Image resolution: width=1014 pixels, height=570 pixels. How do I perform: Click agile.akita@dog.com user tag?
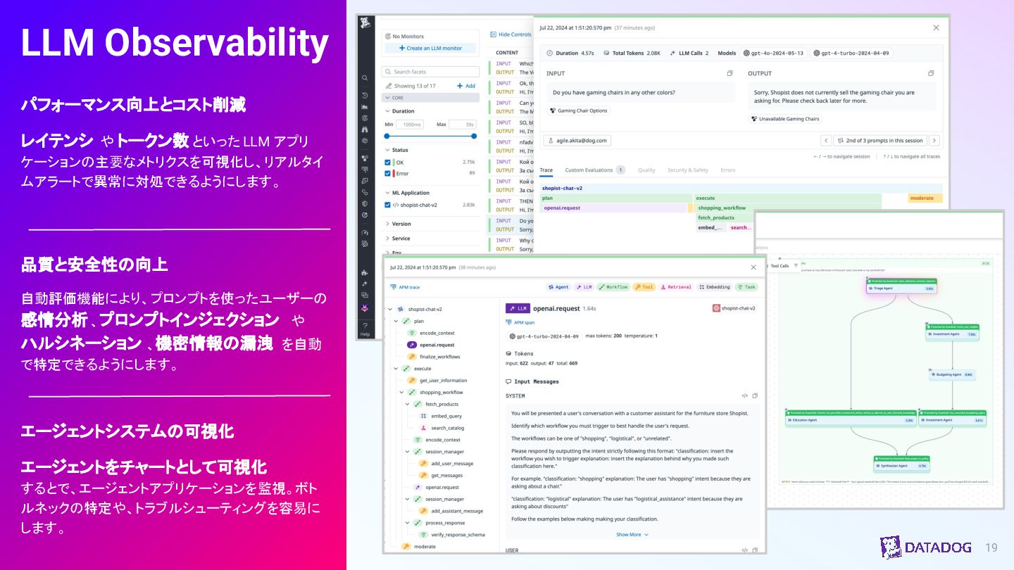pyautogui.click(x=577, y=140)
